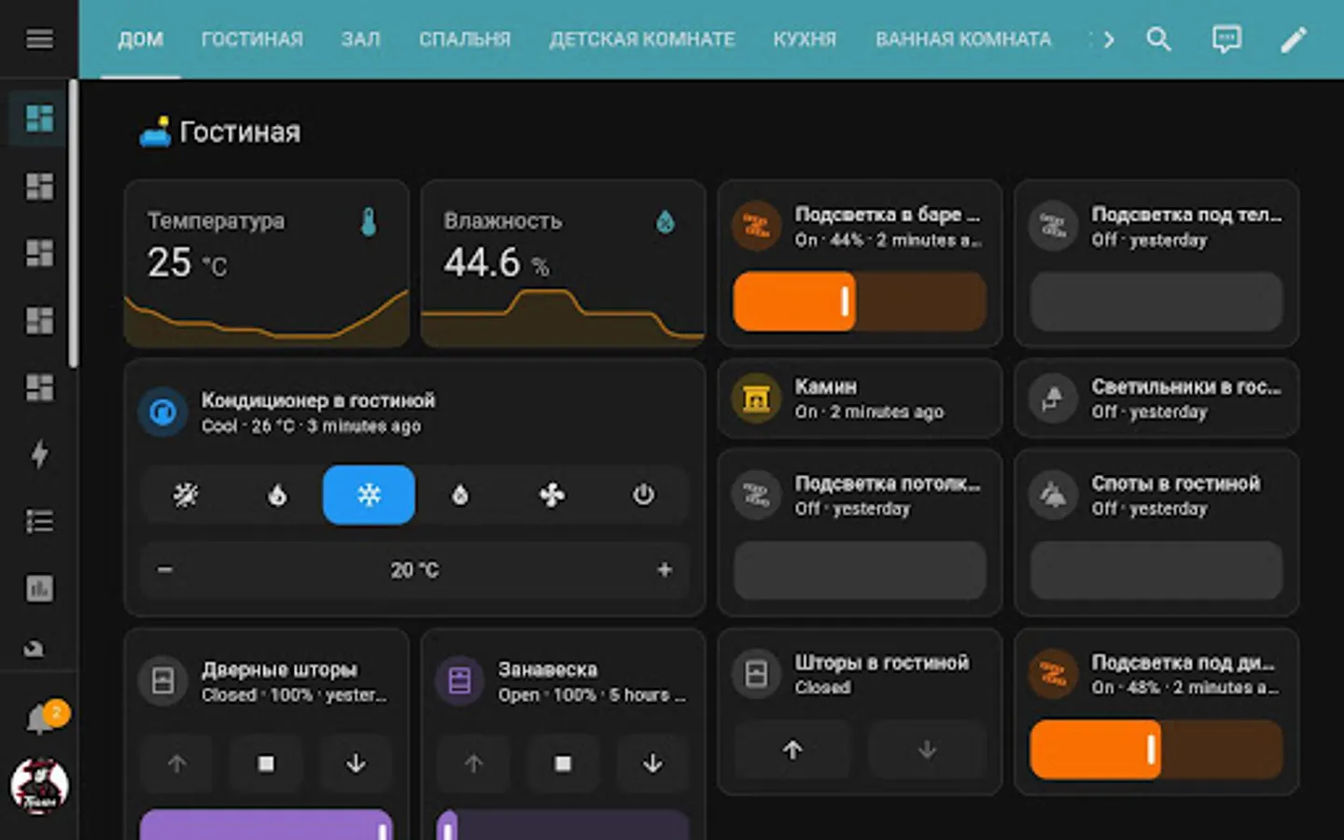This screenshot has width=1344, height=840.
Task: Select the heat mode flame icon
Action: pos(277,495)
